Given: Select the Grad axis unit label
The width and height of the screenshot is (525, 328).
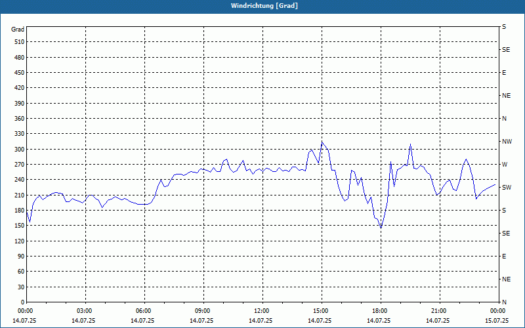Looking at the screenshot, I should pyautogui.click(x=18, y=30).
